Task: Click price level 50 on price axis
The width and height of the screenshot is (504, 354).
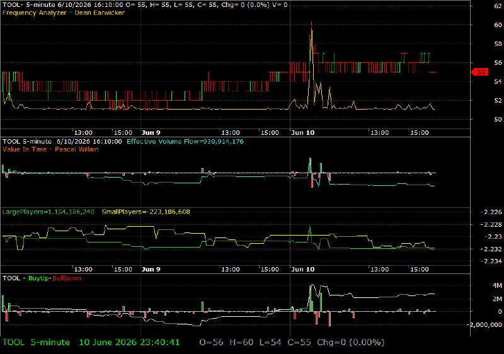Action: coord(498,120)
